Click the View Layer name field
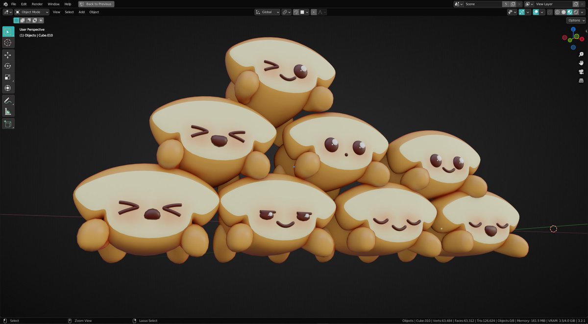The width and height of the screenshot is (588, 324). [x=553, y=4]
